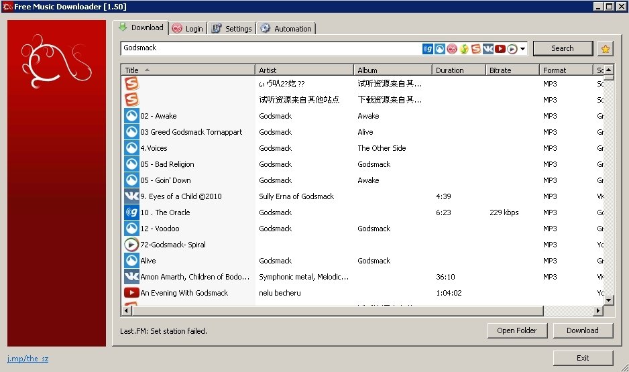629x372 pixels.
Task: Sort results by Duration column header
Action: click(x=459, y=70)
